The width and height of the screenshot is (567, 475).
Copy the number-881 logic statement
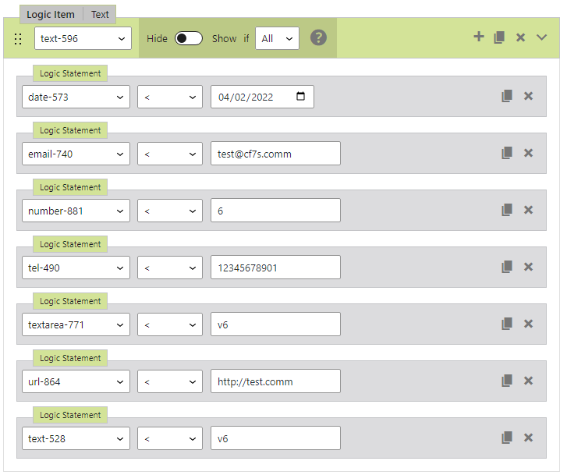pos(507,210)
